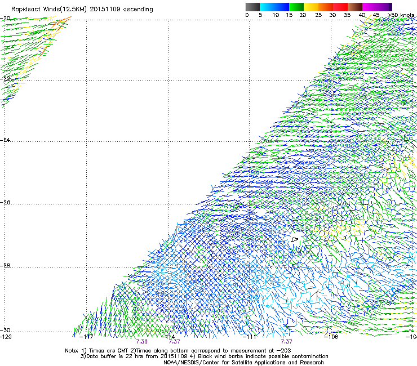Screen dimensions: 417x366
Task: Click the longitude label -108
Action: pyautogui.click(x=331, y=337)
